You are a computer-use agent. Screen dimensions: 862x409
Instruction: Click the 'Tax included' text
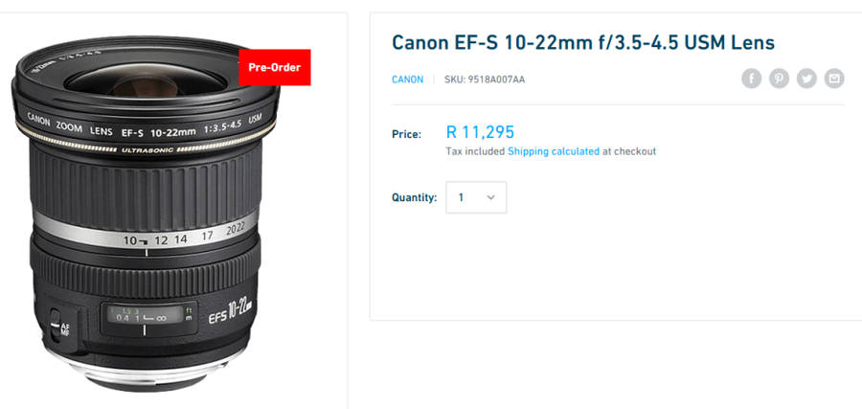[x=475, y=151]
